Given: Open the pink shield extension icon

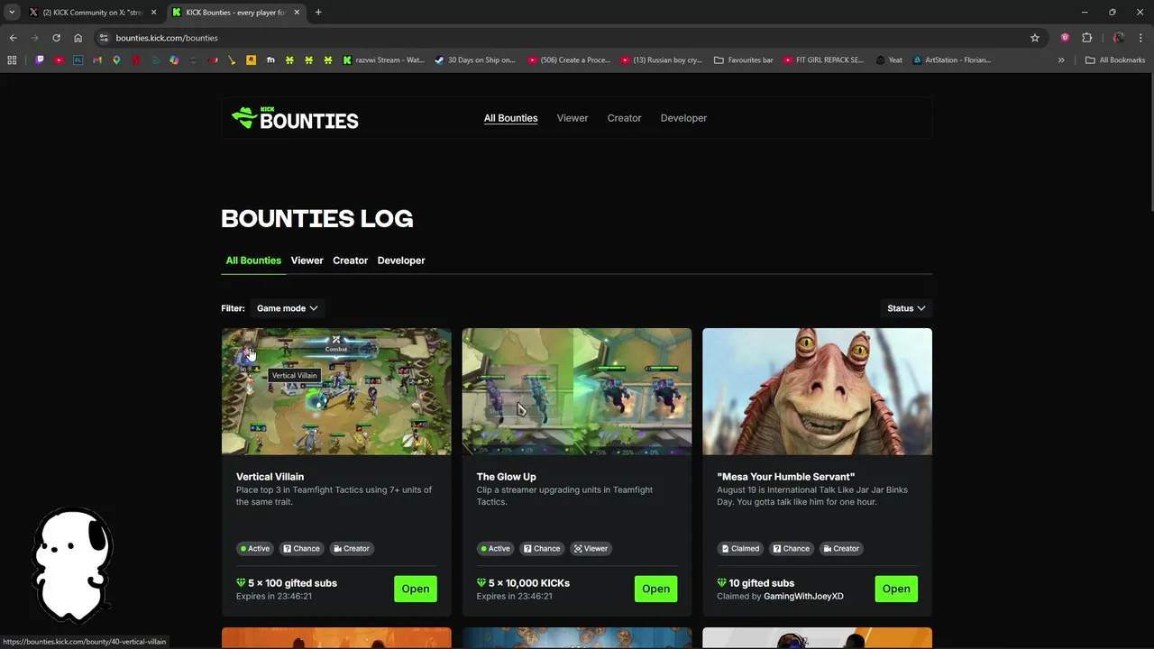Looking at the screenshot, I should [1065, 38].
